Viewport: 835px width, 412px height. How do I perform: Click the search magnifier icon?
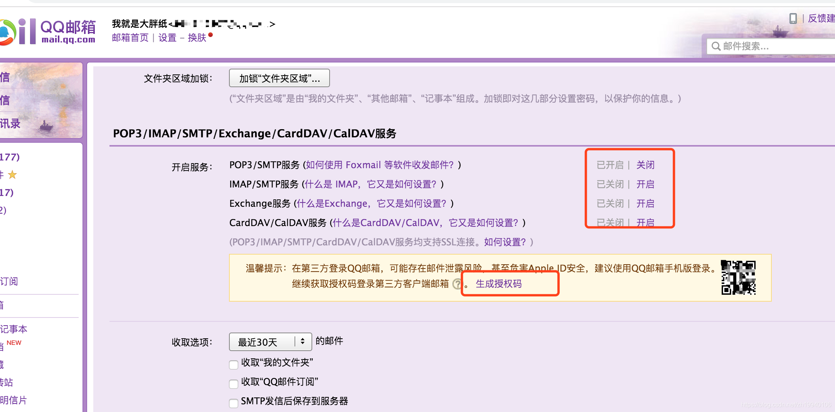716,46
